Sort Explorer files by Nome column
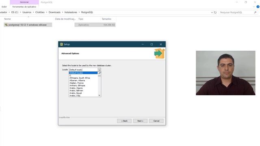This screenshot has height=146, width=260. [7, 19]
